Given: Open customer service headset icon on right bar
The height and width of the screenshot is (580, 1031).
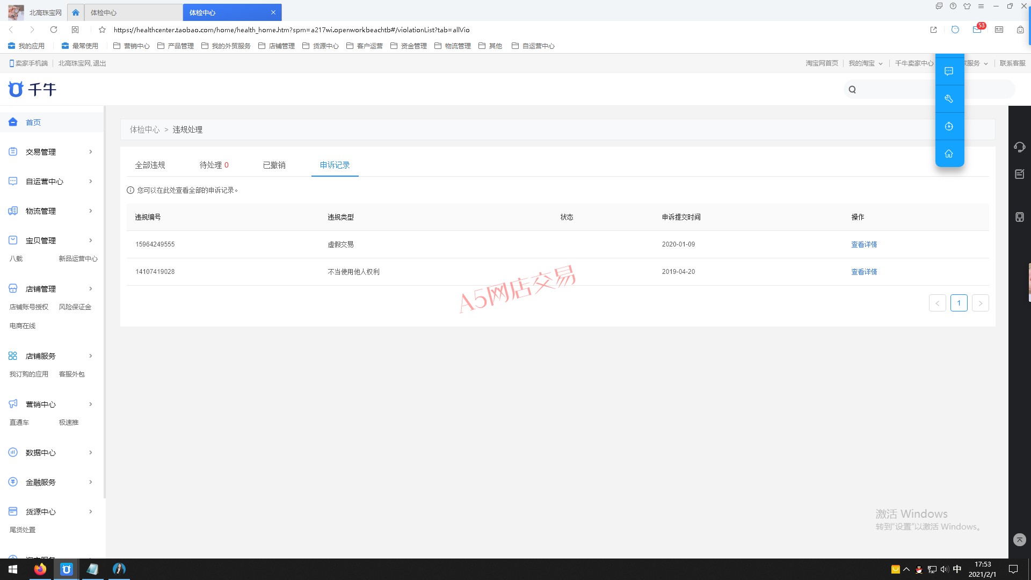Looking at the screenshot, I should (1020, 147).
